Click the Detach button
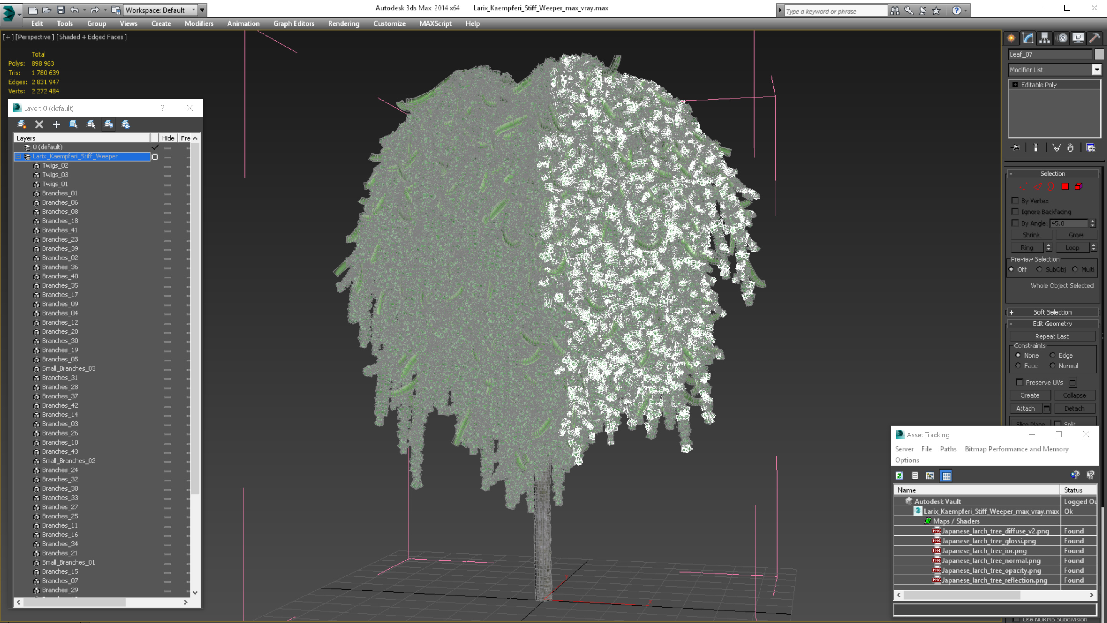Viewport: 1107px width, 623px height. click(x=1074, y=408)
